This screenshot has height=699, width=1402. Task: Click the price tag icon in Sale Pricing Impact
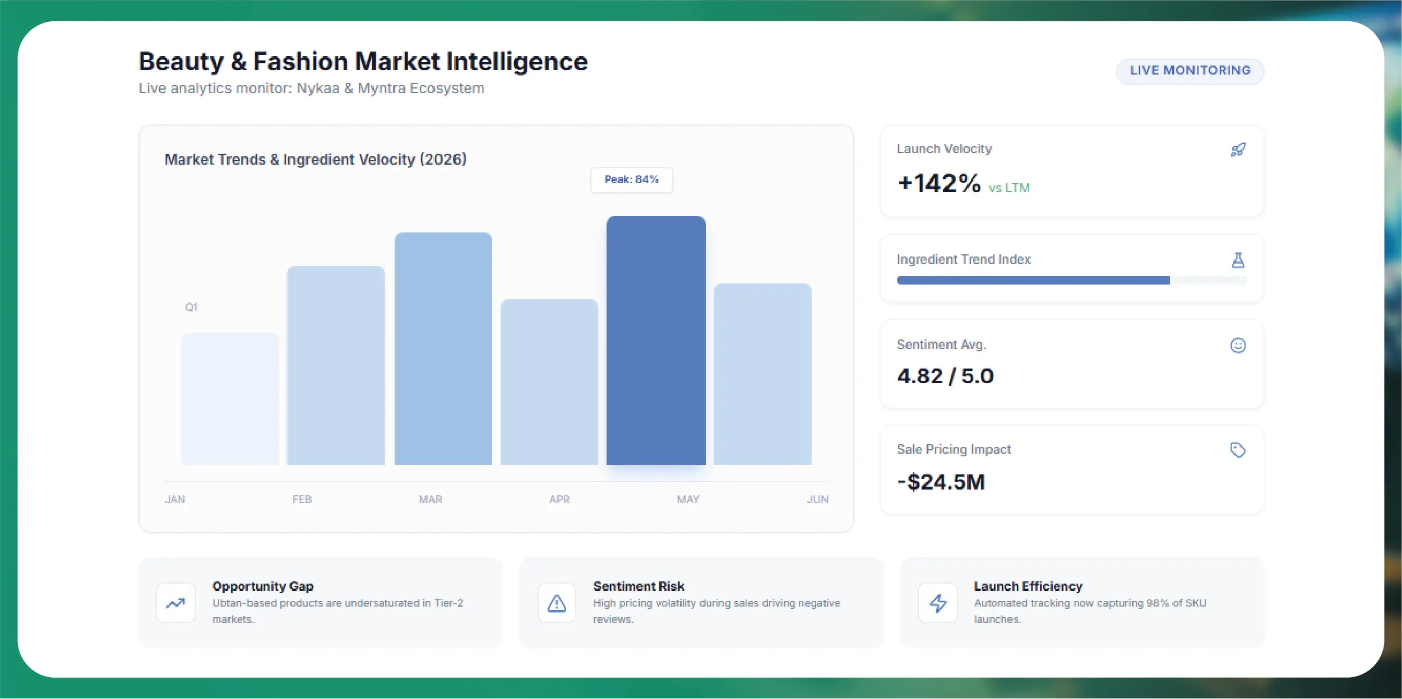click(1238, 450)
